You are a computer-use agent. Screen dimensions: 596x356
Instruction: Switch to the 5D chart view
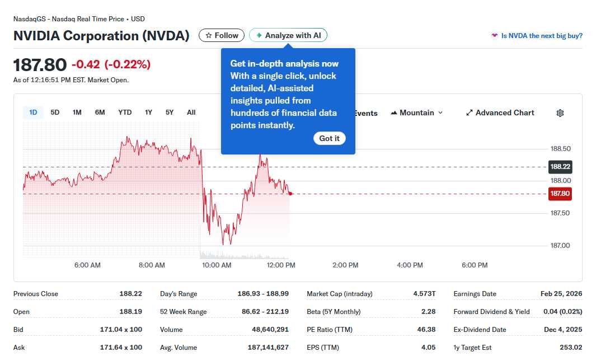(55, 112)
